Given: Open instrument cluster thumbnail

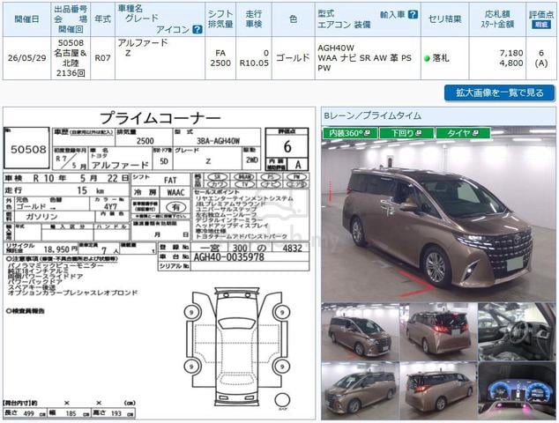Looking at the screenshot, I should pos(517,390).
